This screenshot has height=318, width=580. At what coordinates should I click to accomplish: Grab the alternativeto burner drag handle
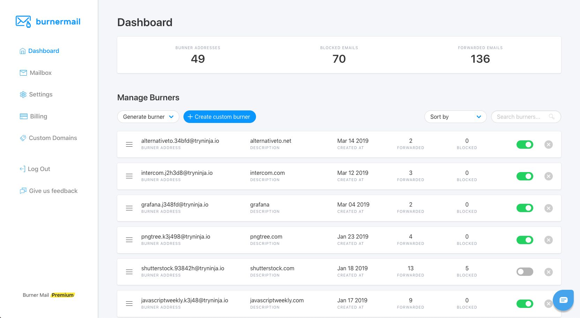click(x=129, y=145)
